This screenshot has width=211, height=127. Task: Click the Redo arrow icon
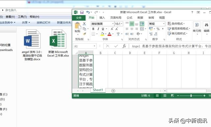pyautogui.click(x=96, y=12)
